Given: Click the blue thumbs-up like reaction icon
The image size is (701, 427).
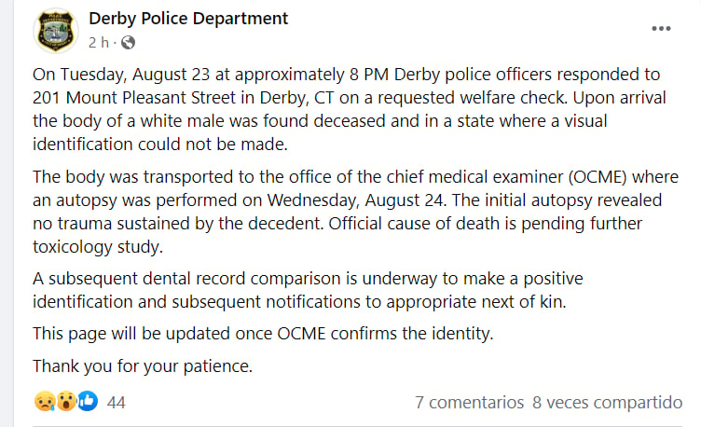Looking at the screenshot, I should [88, 402].
